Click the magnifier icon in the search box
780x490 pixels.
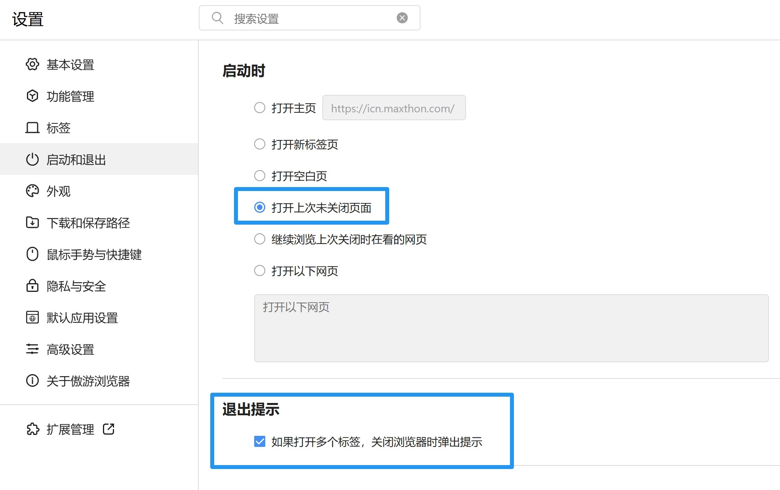(217, 18)
